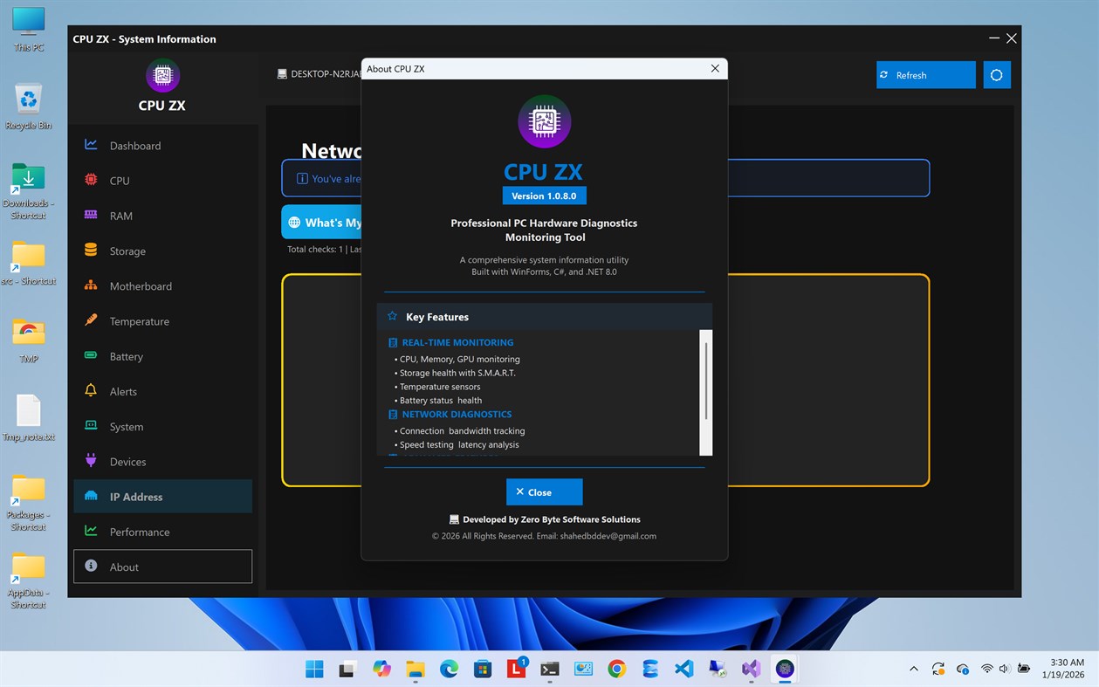
Task: Open the Terminal icon in taskbar
Action: [550, 670]
